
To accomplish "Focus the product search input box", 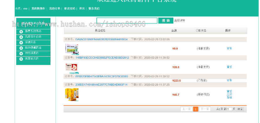I will tap(127, 21).
